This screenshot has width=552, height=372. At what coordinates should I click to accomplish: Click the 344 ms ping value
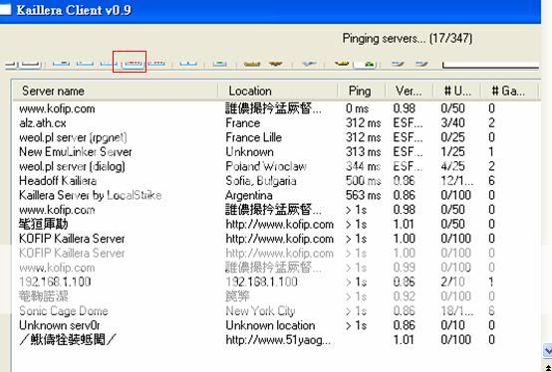point(364,166)
